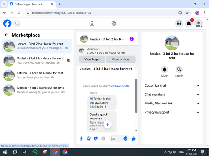Open Windows taskbar search

[15, 152]
